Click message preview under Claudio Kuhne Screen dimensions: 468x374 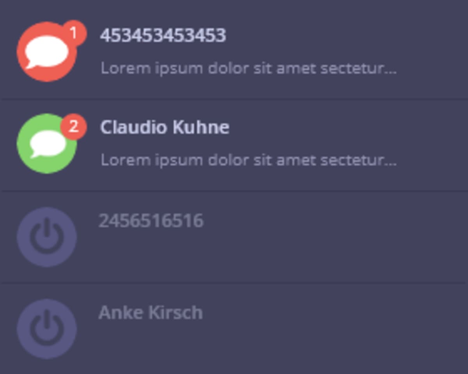(x=249, y=161)
